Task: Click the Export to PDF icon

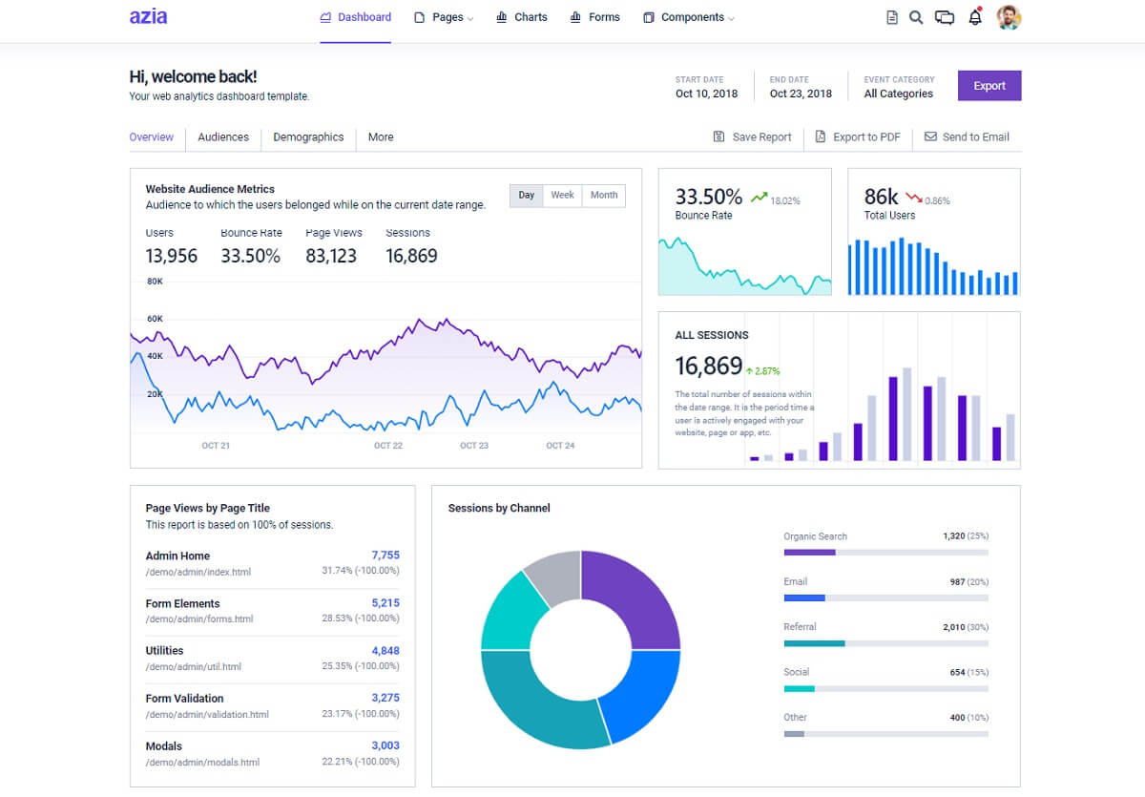Action: (821, 136)
